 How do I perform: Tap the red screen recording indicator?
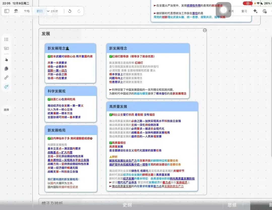tap(248, 3)
